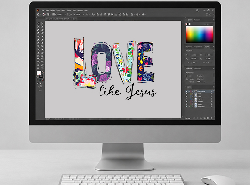Image resolution: width=250 pixels, height=185 pixels.
Task: Open the Select menu
Action: [63, 10]
